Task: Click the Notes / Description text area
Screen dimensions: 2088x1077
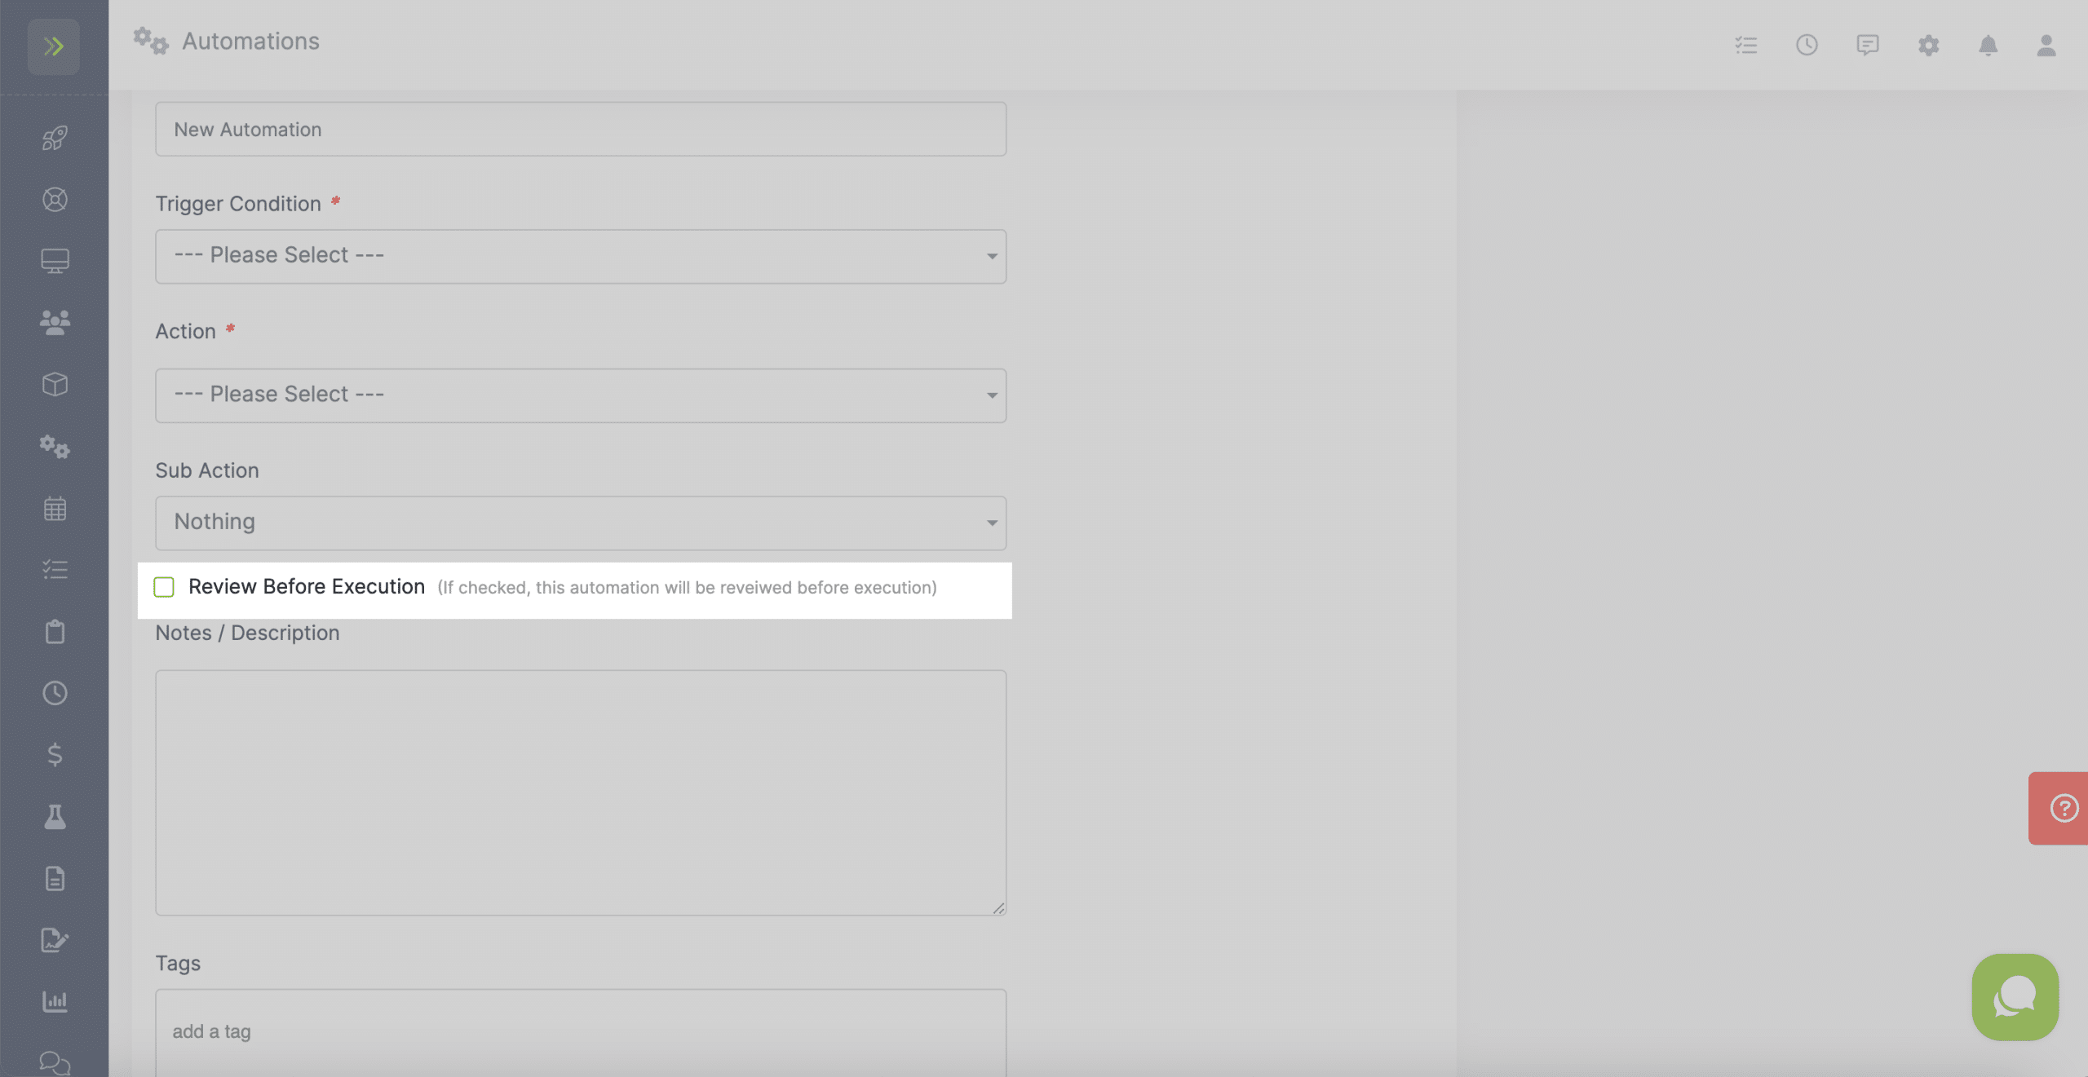Action: point(581,792)
